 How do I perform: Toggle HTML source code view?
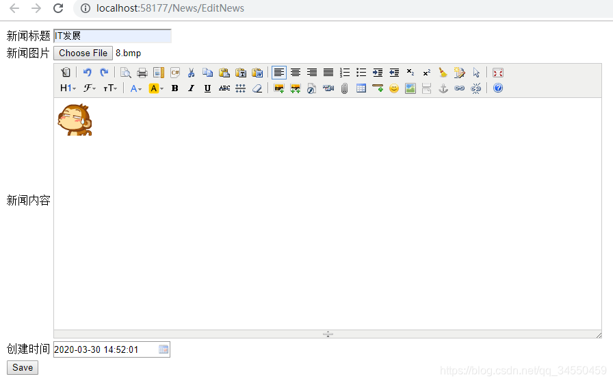(66, 73)
